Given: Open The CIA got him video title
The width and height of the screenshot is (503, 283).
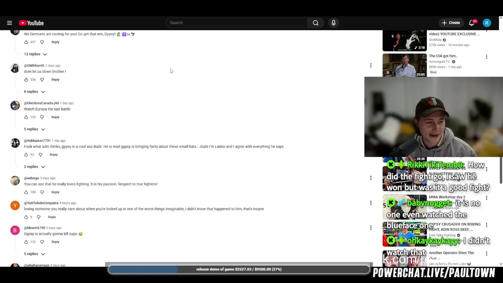Looking at the screenshot, I should point(443,56).
